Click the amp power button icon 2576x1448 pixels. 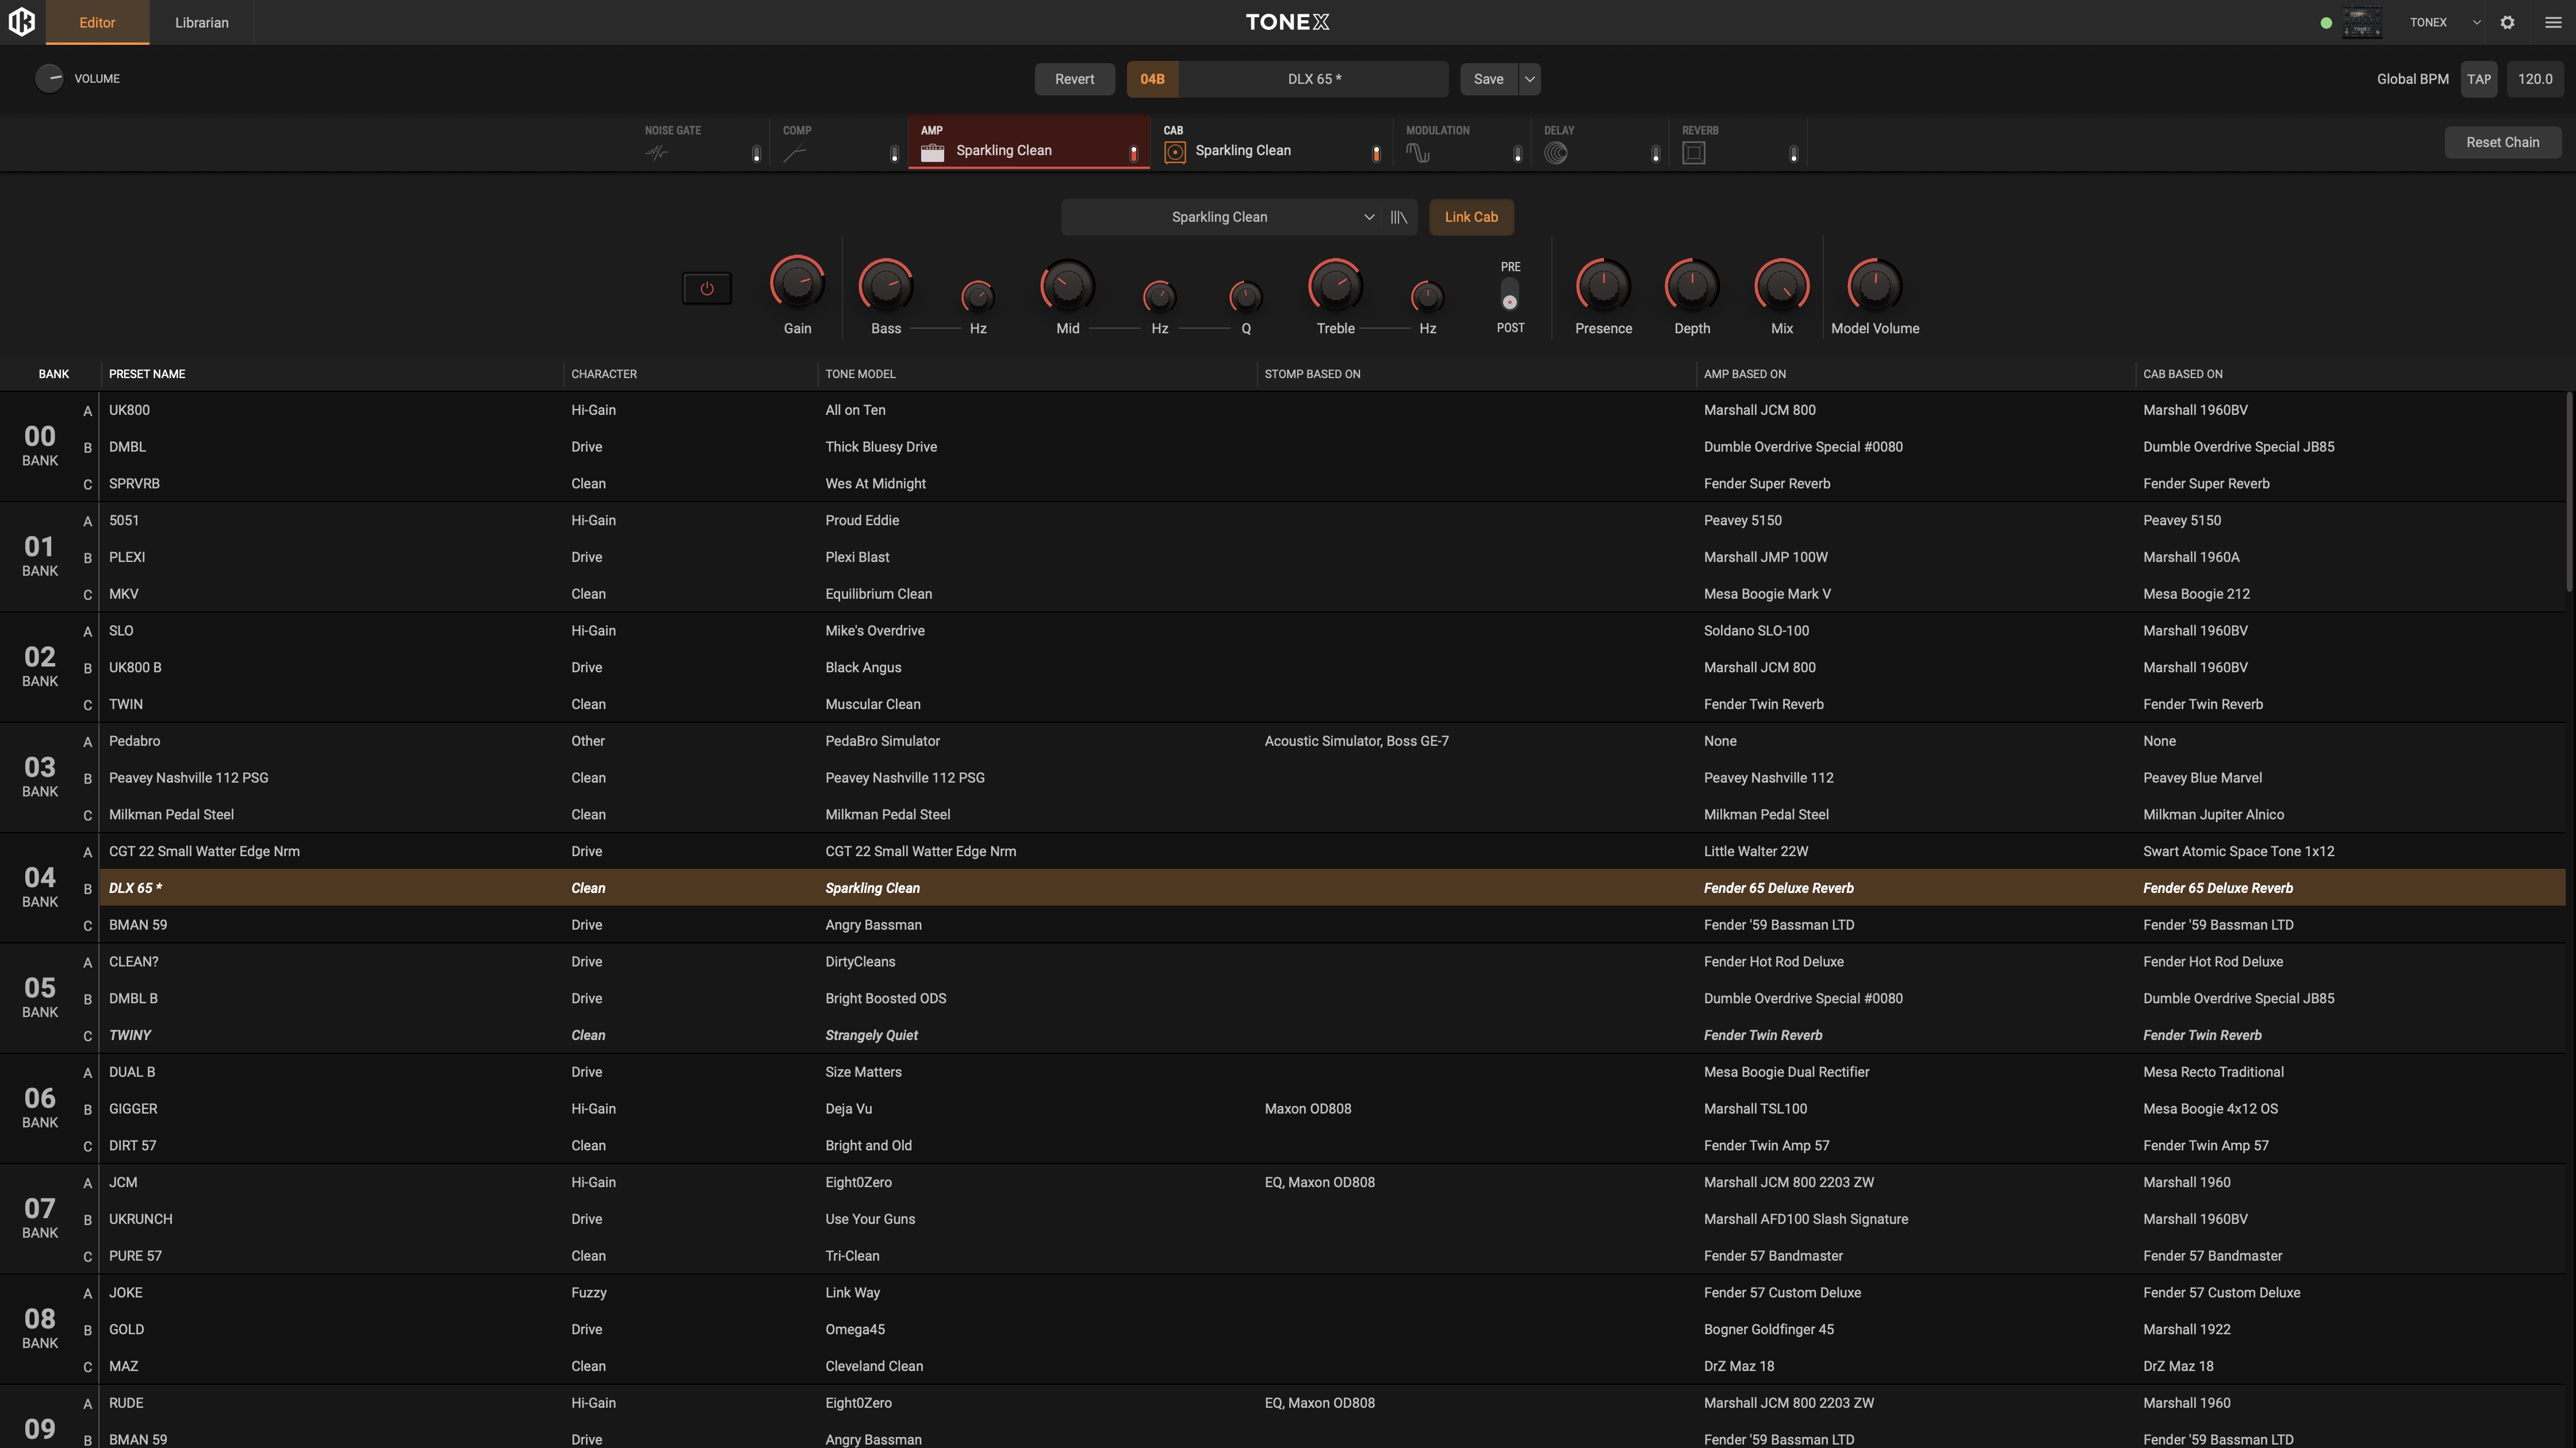click(x=707, y=289)
